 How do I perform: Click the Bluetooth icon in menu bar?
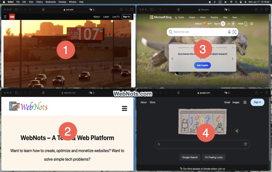coord(214,2)
